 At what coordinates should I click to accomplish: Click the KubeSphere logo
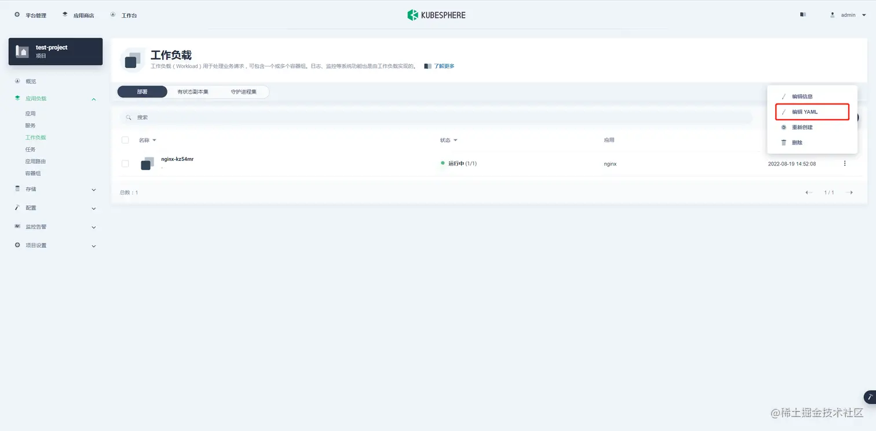tap(436, 15)
